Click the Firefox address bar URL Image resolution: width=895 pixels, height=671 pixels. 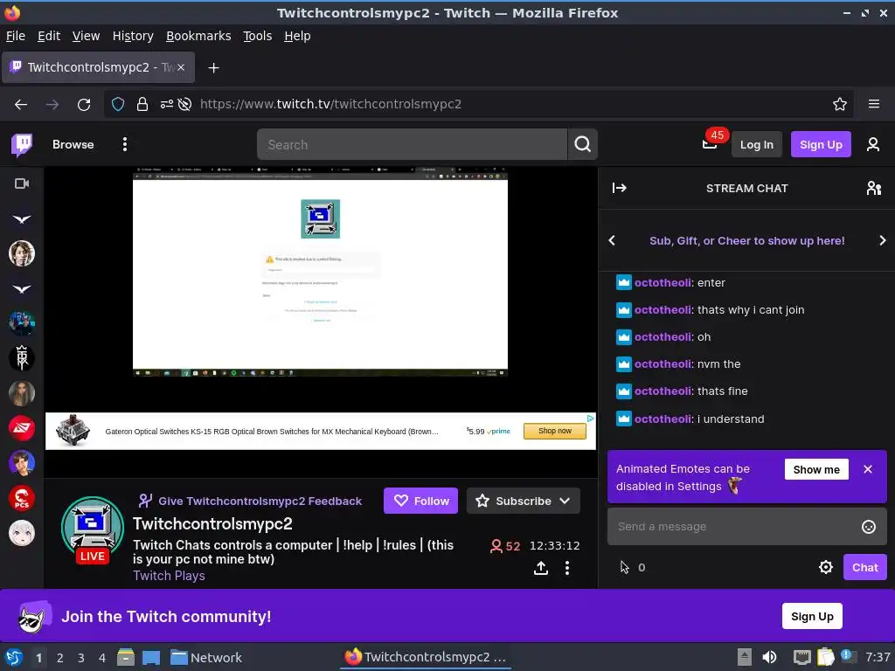[x=330, y=105]
